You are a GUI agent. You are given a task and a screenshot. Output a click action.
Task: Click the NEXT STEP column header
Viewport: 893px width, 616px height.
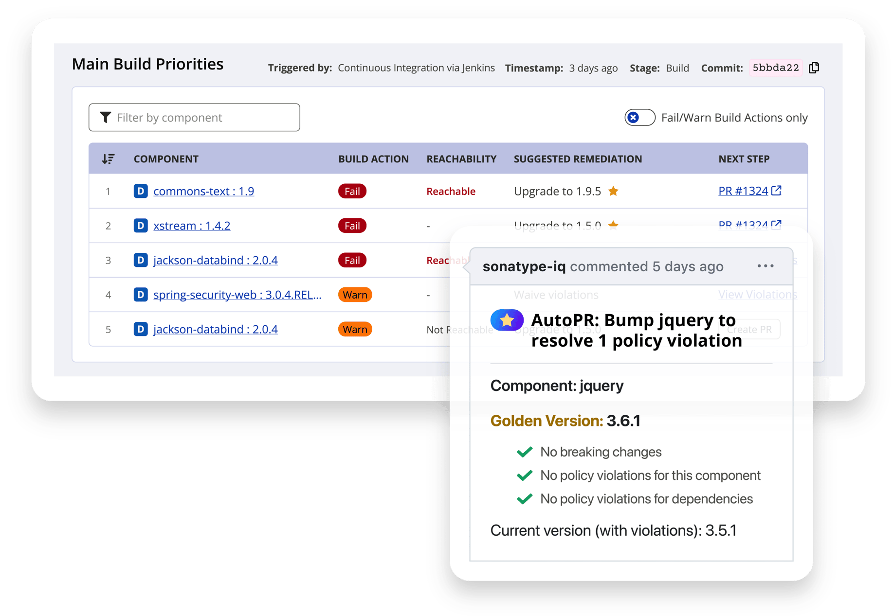pos(744,159)
